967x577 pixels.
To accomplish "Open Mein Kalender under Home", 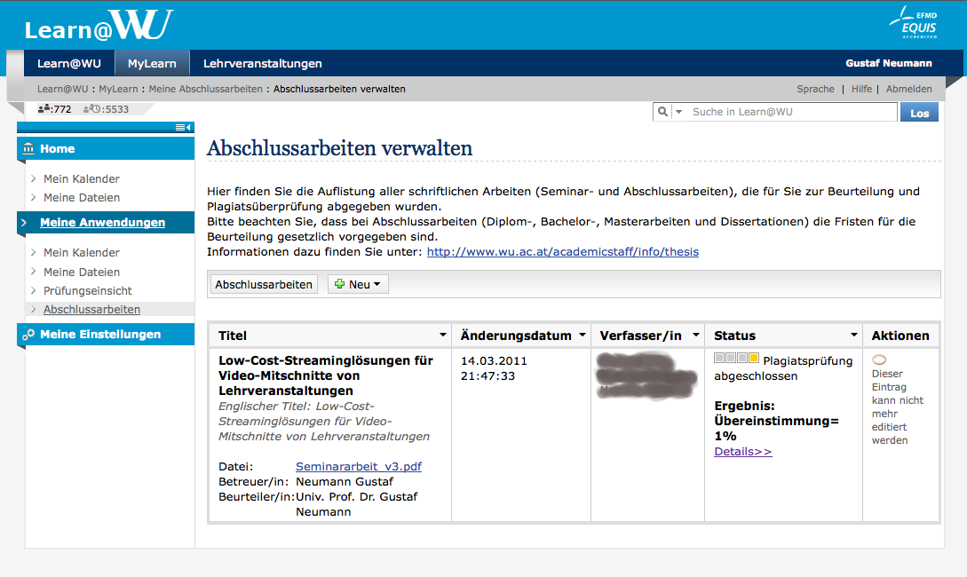I will (82, 178).
